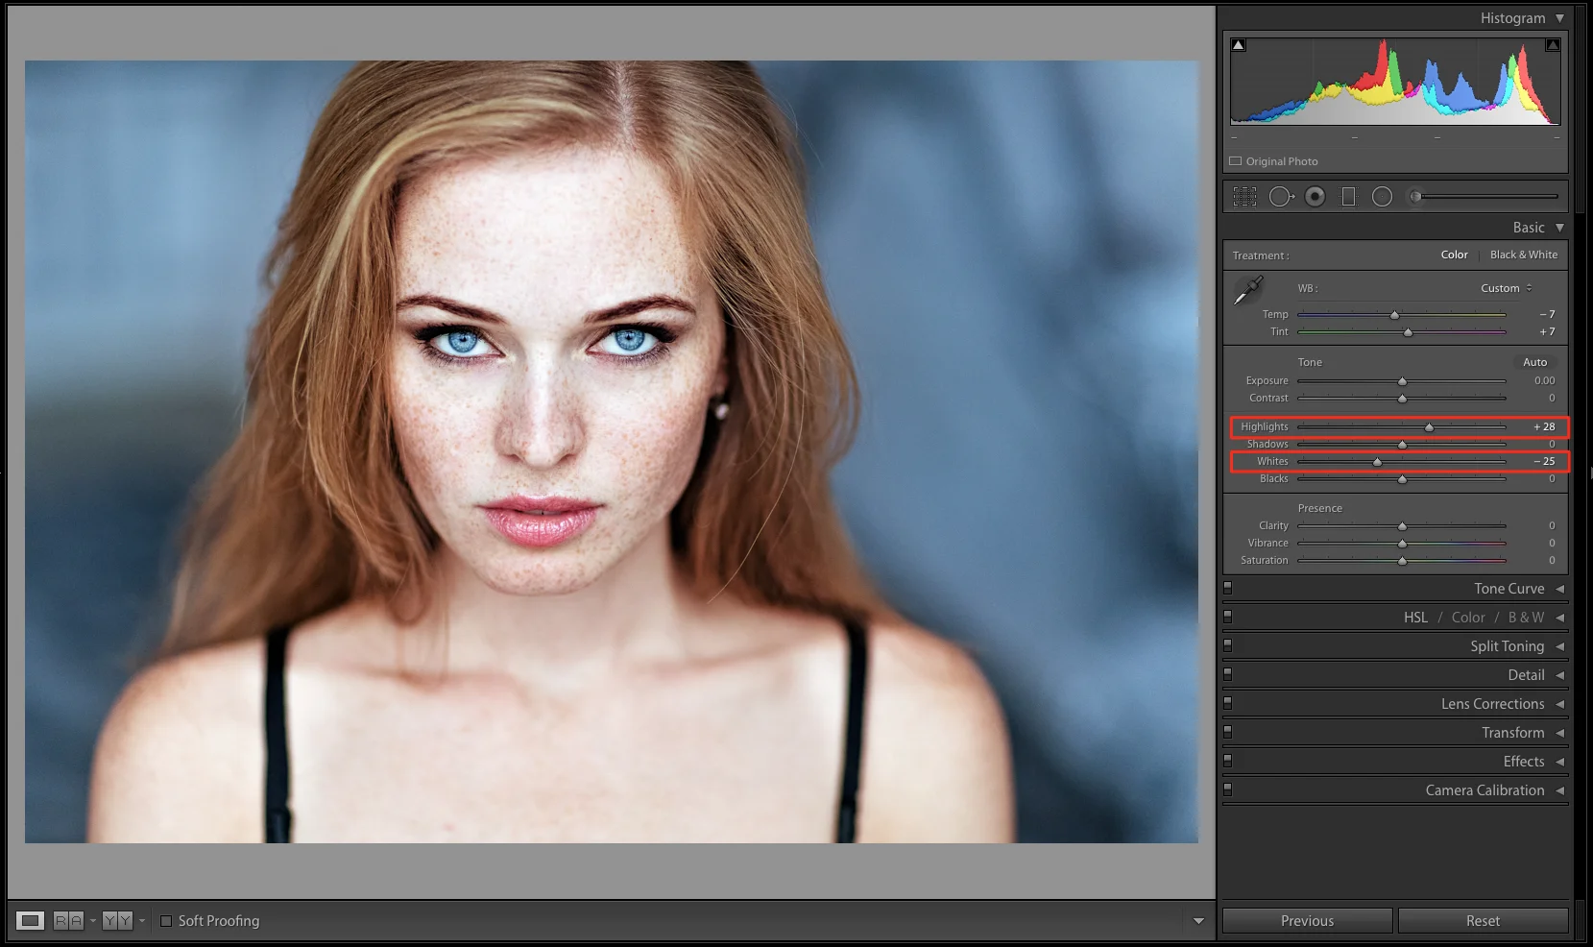Enable the Soft Proofing checkbox
The image size is (1593, 947).
tap(166, 921)
